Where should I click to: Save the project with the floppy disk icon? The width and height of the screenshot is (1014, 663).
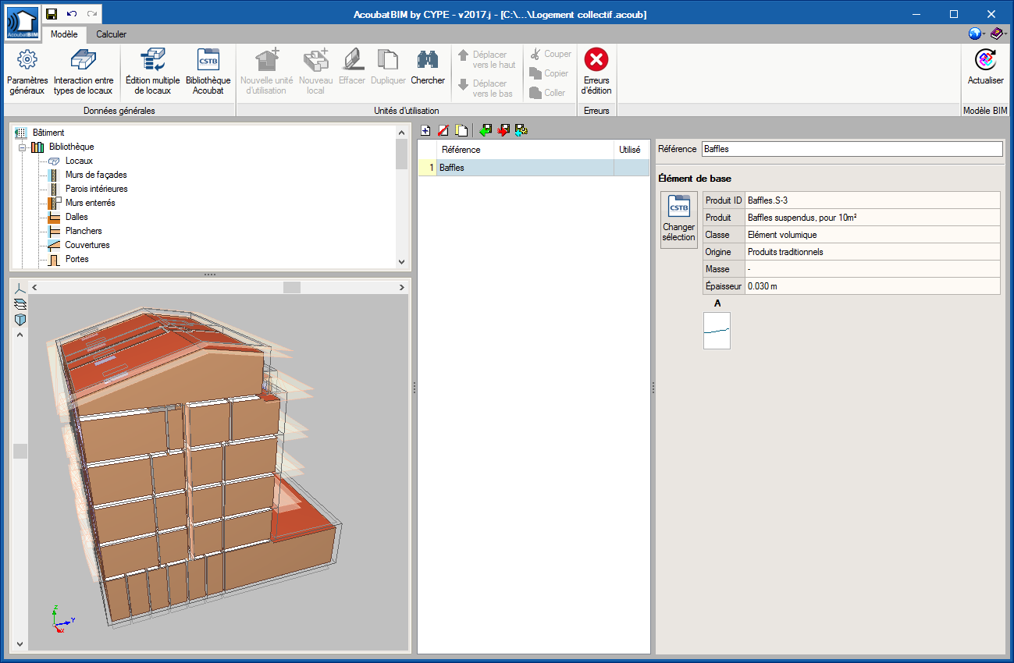click(x=52, y=14)
